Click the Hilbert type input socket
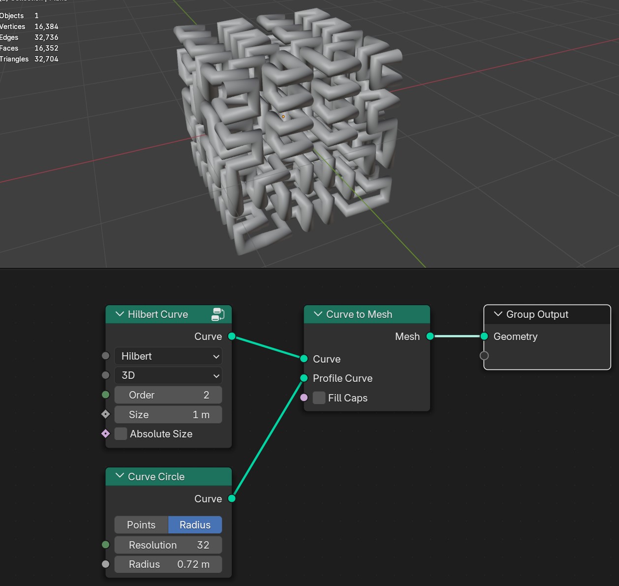The height and width of the screenshot is (586, 619). 105,356
